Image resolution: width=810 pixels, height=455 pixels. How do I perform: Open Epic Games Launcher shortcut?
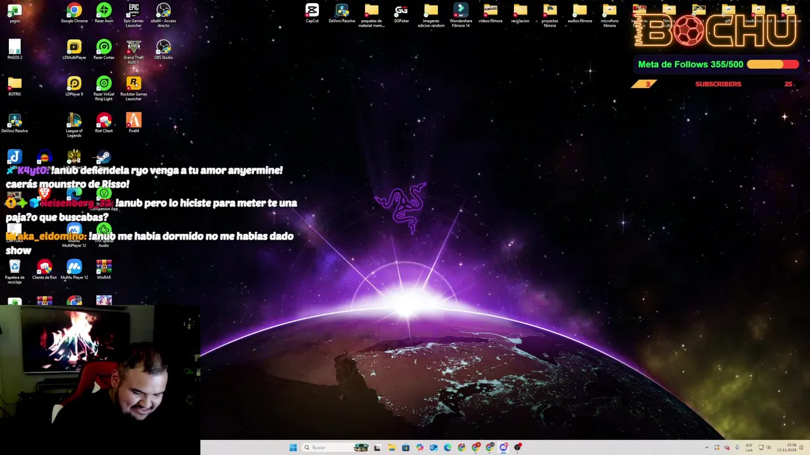click(134, 15)
